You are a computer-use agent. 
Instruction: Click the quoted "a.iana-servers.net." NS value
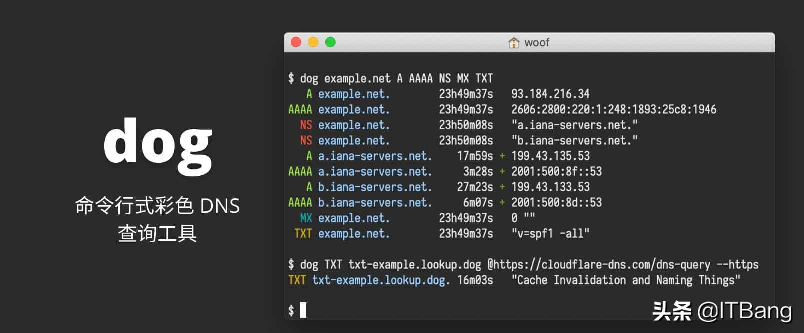pyautogui.click(x=574, y=125)
